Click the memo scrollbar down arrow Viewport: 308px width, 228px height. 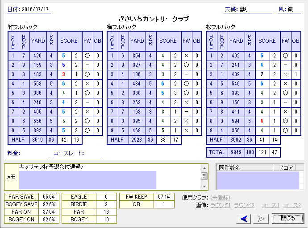tap(204, 186)
